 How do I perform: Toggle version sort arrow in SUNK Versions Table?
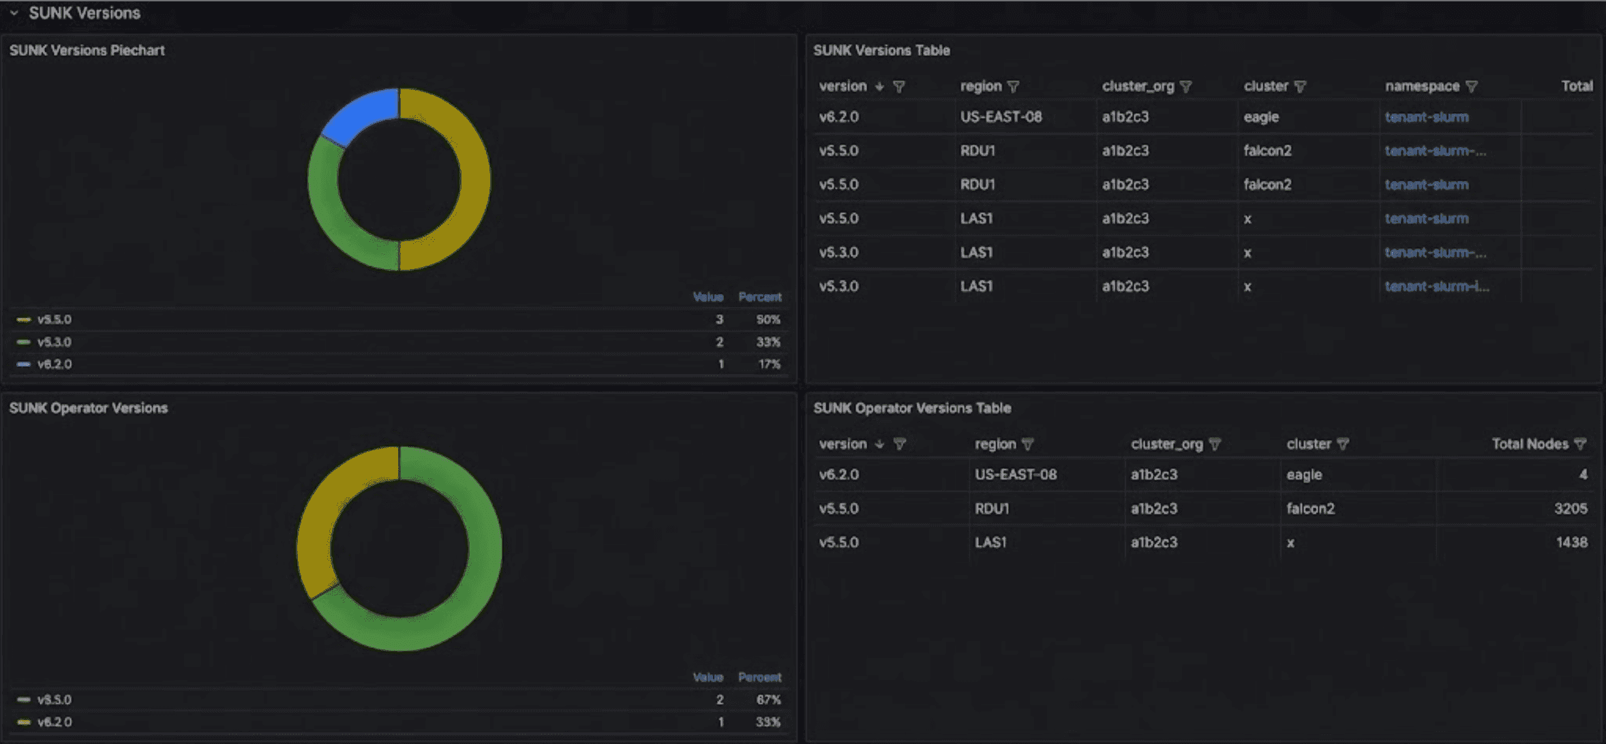879,87
